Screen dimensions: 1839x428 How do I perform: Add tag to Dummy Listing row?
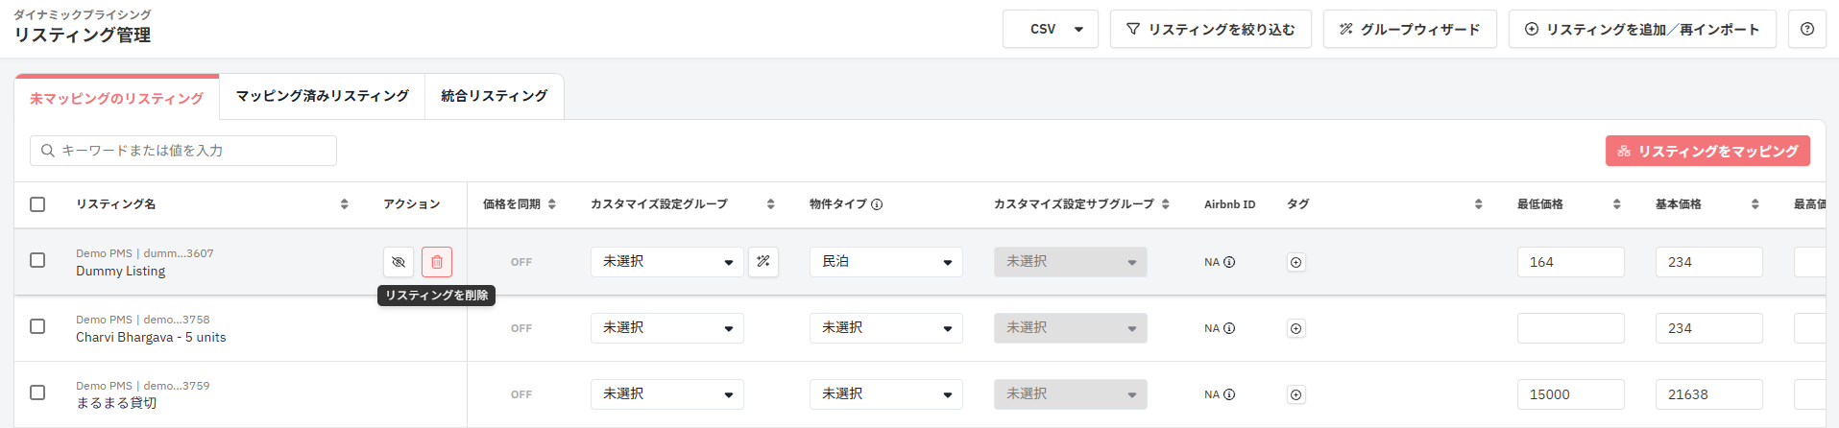pos(1295,262)
